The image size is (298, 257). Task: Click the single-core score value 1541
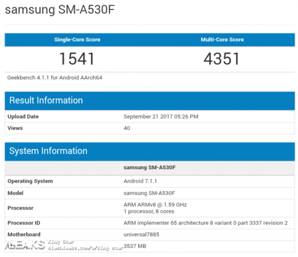click(76, 59)
